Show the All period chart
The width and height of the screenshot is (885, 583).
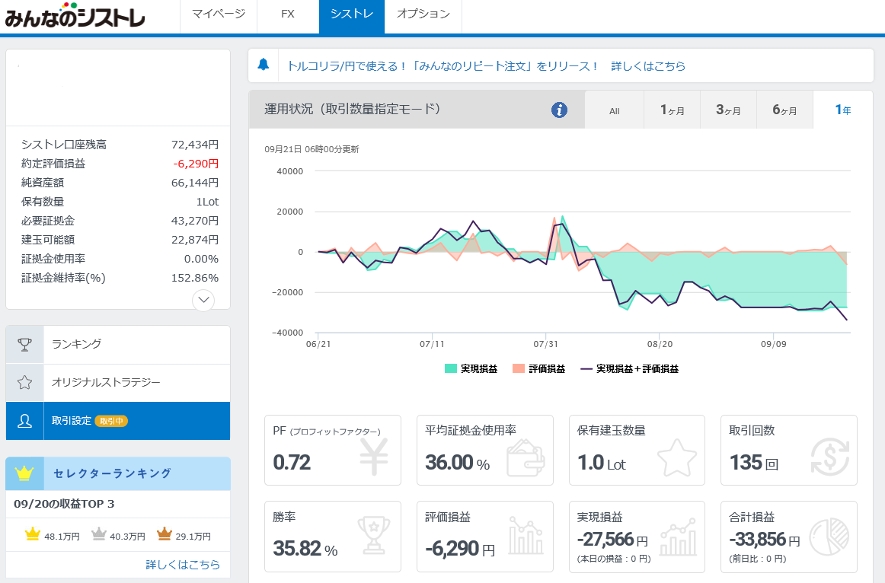click(614, 110)
